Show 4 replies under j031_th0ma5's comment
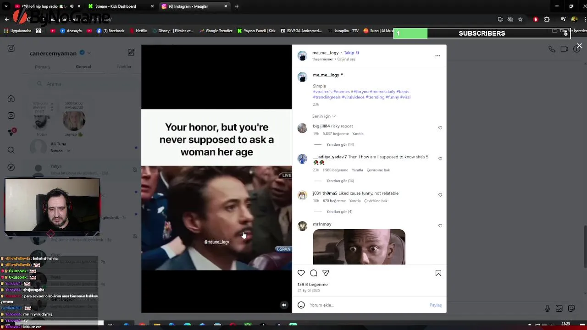Screen dimensions: 587x330 (x=339, y=212)
